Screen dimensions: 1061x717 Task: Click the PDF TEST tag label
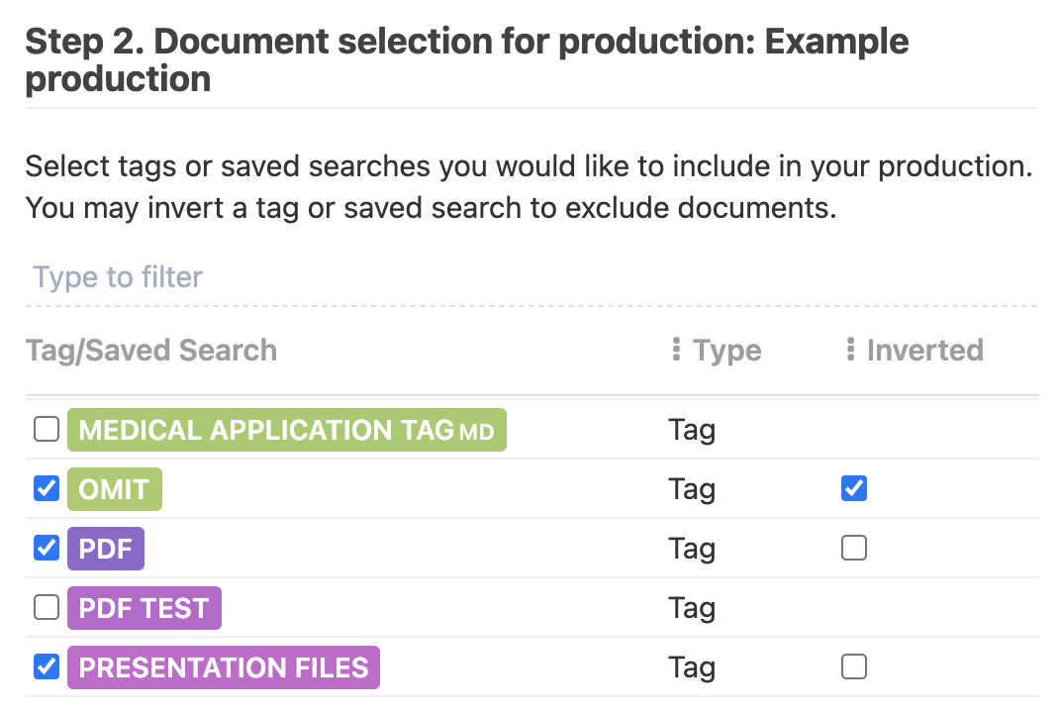coord(144,608)
